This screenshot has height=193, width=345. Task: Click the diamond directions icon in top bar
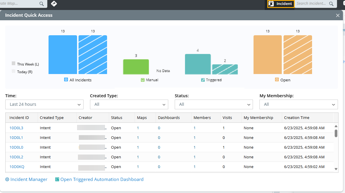pyautogui.click(x=54, y=4)
